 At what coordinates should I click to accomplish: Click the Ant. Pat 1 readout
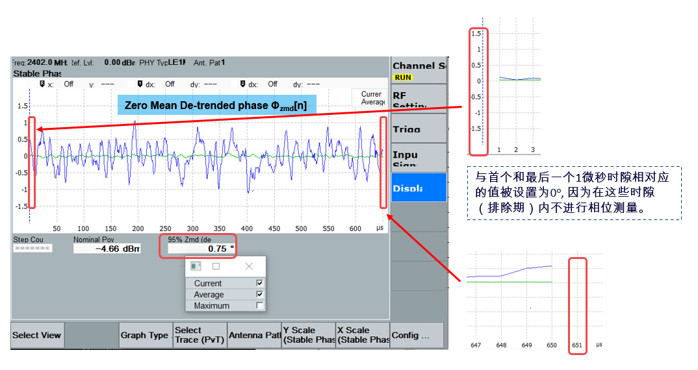[209, 63]
